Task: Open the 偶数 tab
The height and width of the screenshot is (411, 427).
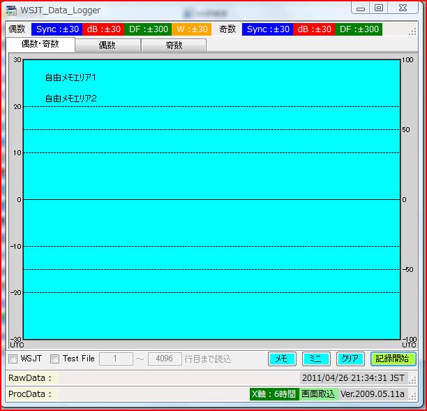Action: click(x=107, y=45)
